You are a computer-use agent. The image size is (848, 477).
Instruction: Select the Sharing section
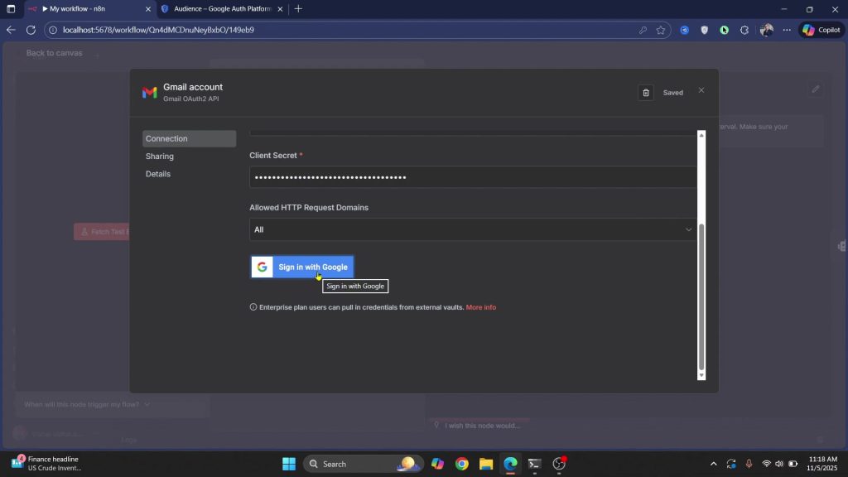pyautogui.click(x=160, y=157)
